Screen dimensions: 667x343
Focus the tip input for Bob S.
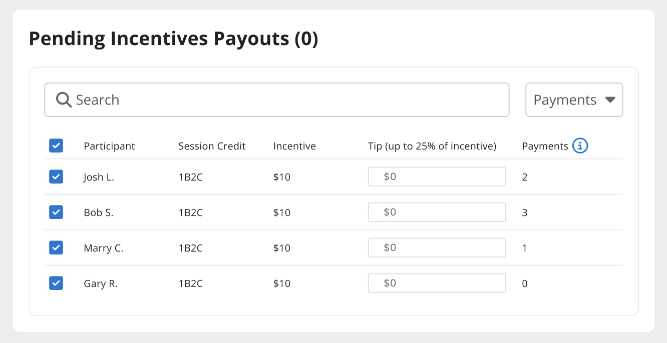[437, 212]
